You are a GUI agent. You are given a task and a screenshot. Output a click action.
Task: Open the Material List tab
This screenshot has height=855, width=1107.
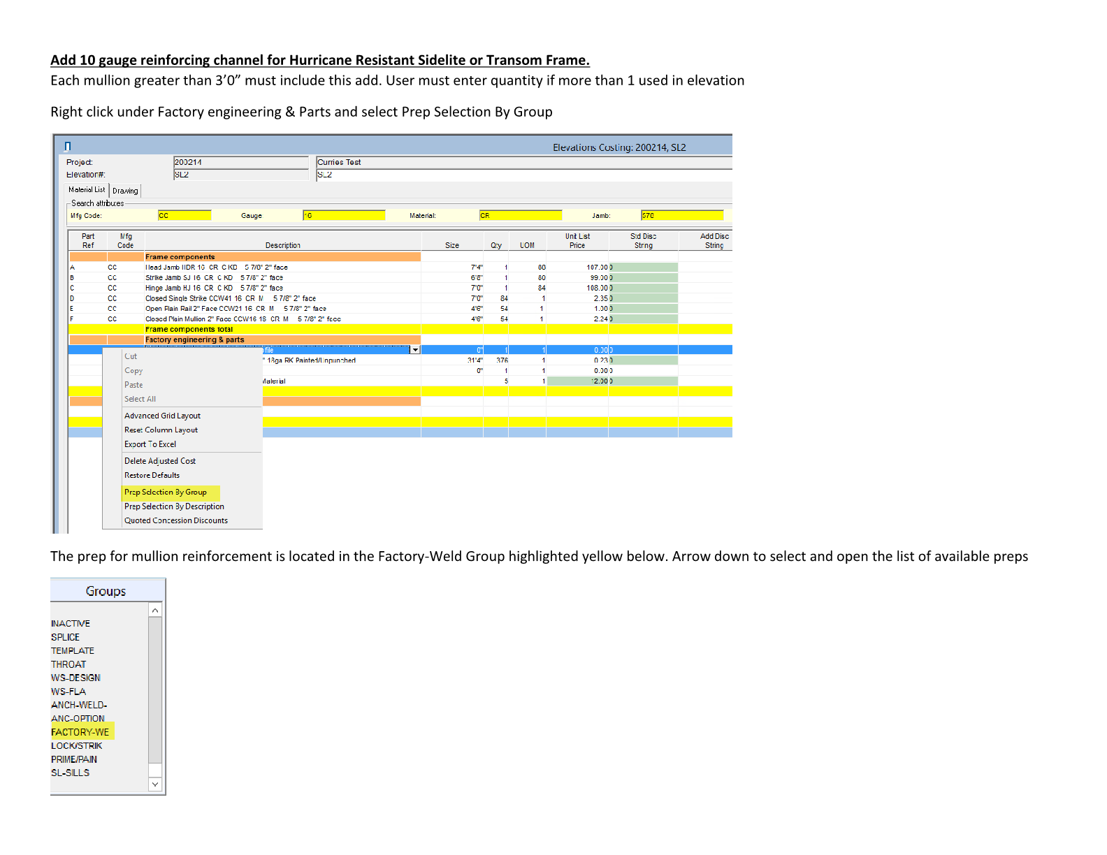click(87, 190)
